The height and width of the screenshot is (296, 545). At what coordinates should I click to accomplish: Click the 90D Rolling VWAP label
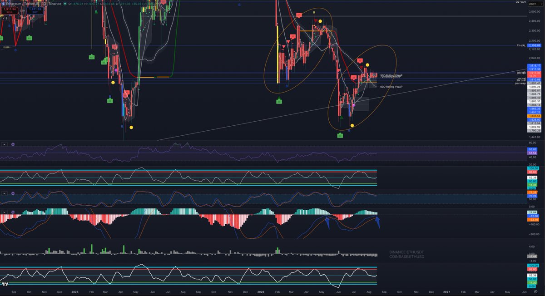pyautogui.click(x=391, y=86)
